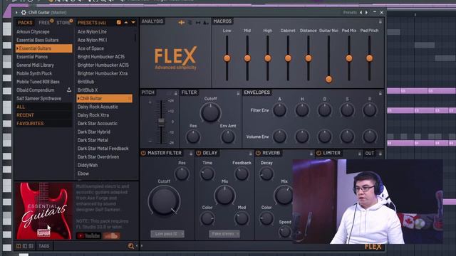Switch to the STORE tab
The width and height of the screenshot is (456, 256).
click(63, 23)
